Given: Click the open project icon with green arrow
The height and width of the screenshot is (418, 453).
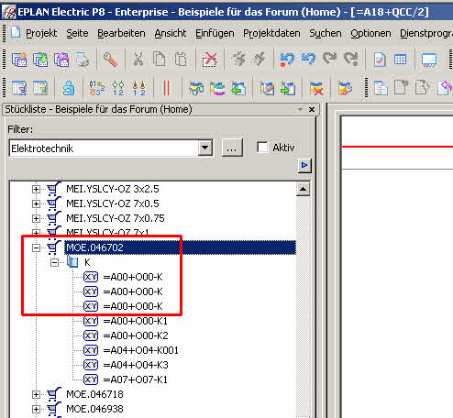Looking at the screenshot, I should [x=40, y=60].
